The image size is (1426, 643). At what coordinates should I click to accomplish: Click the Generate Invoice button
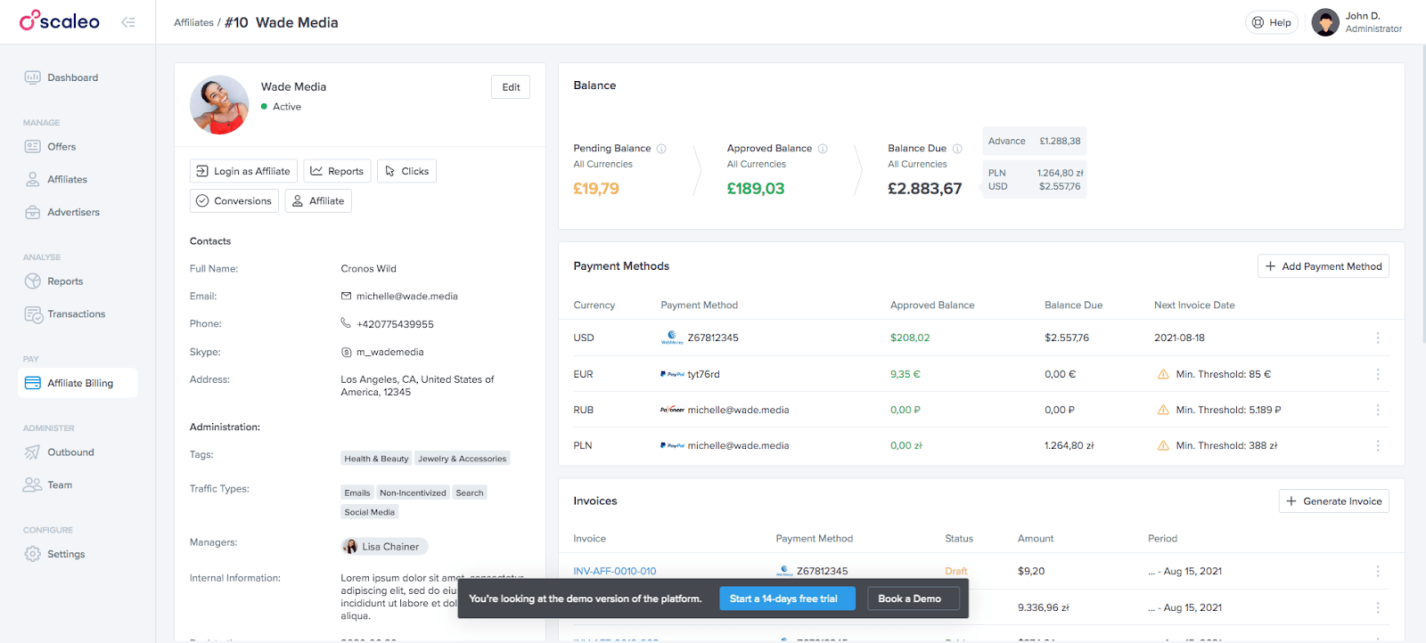pyautogui.click(x=1333, y=501)
